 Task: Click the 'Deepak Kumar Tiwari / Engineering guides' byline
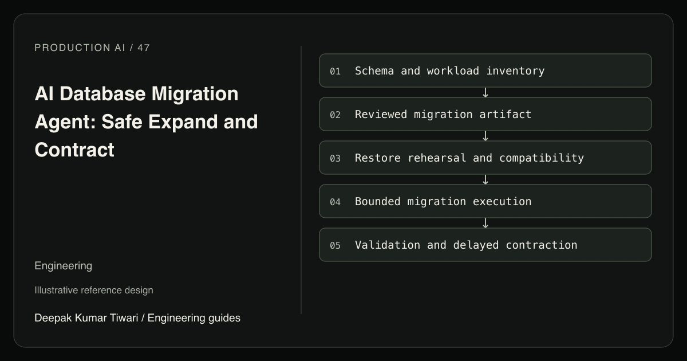tap(137, 317)
